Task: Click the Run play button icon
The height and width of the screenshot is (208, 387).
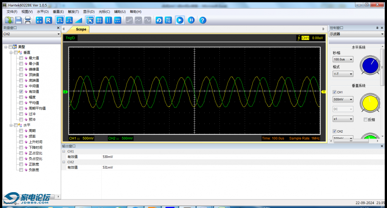Action: 180,20
